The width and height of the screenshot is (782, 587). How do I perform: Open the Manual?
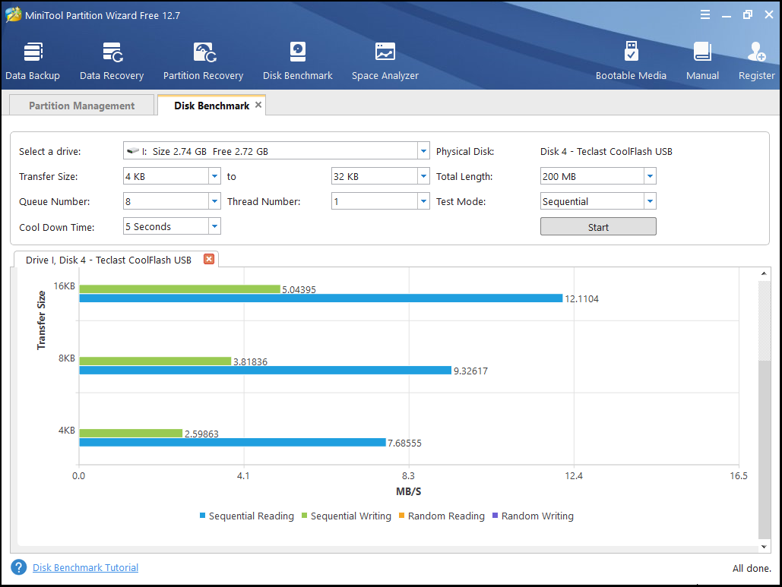(x=702, y=62)
